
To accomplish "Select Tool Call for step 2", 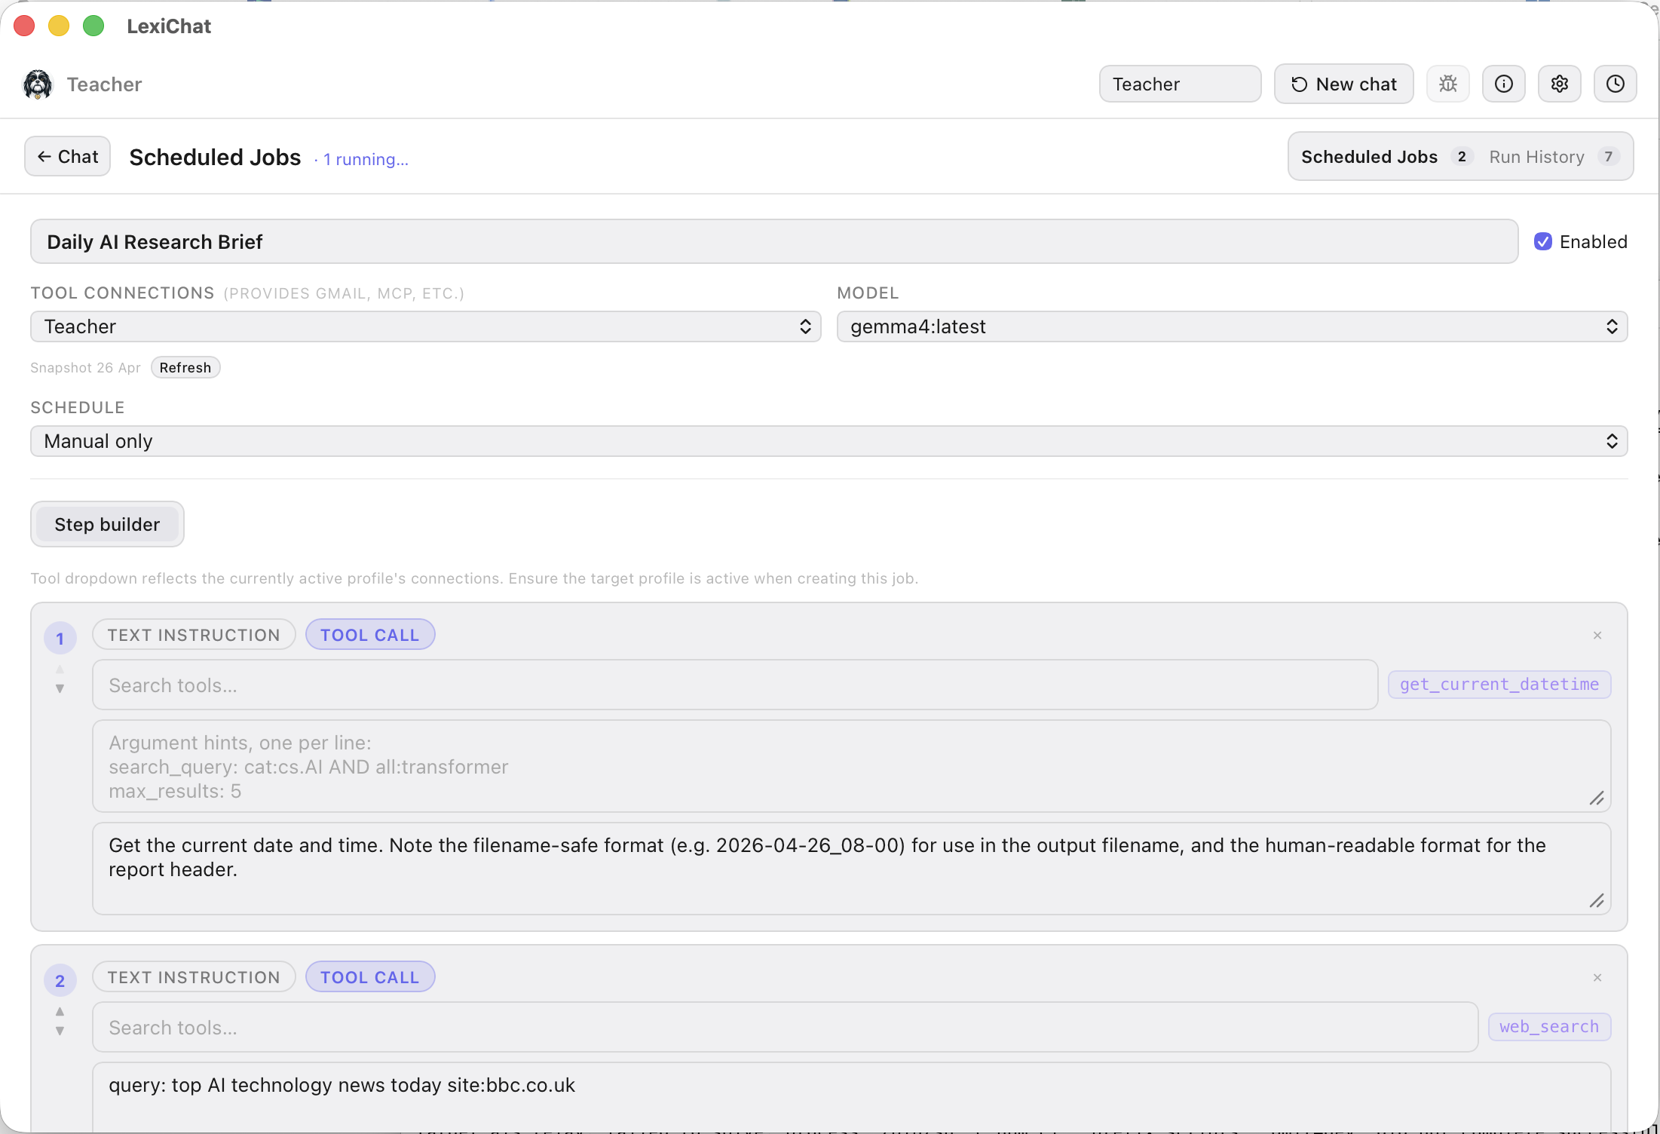I will pyautogui.click(x=369, y=977).
